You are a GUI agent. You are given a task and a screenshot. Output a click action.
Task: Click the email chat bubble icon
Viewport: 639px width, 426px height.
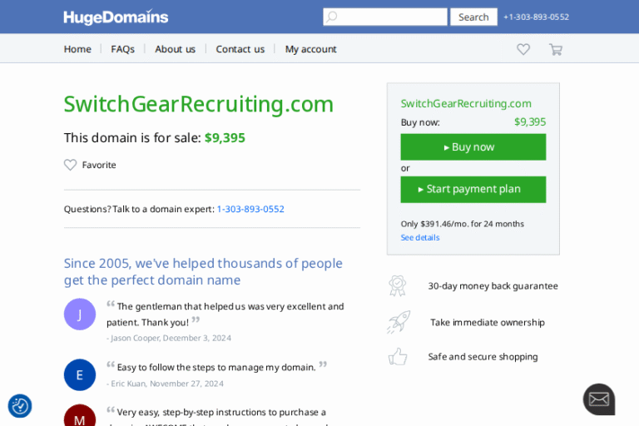tap(598, 399)
